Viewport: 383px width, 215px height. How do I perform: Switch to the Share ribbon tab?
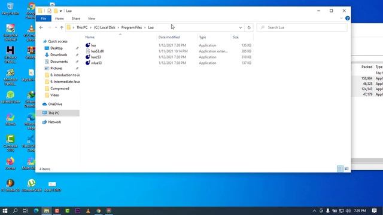pyautogui.click(x=76, y=19)
